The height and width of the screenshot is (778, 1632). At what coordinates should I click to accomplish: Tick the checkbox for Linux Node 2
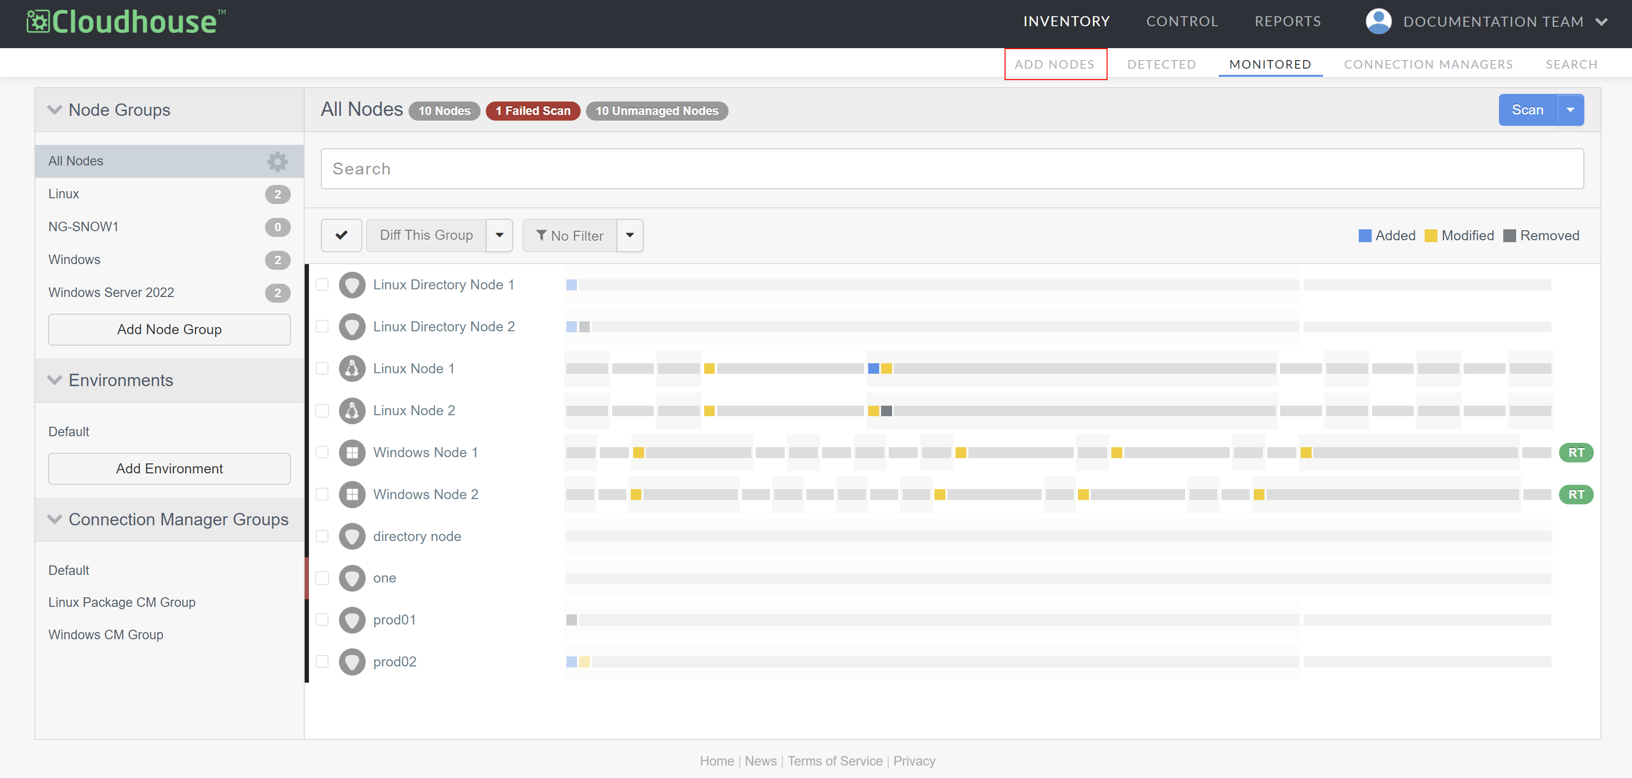tap(322, 410)
